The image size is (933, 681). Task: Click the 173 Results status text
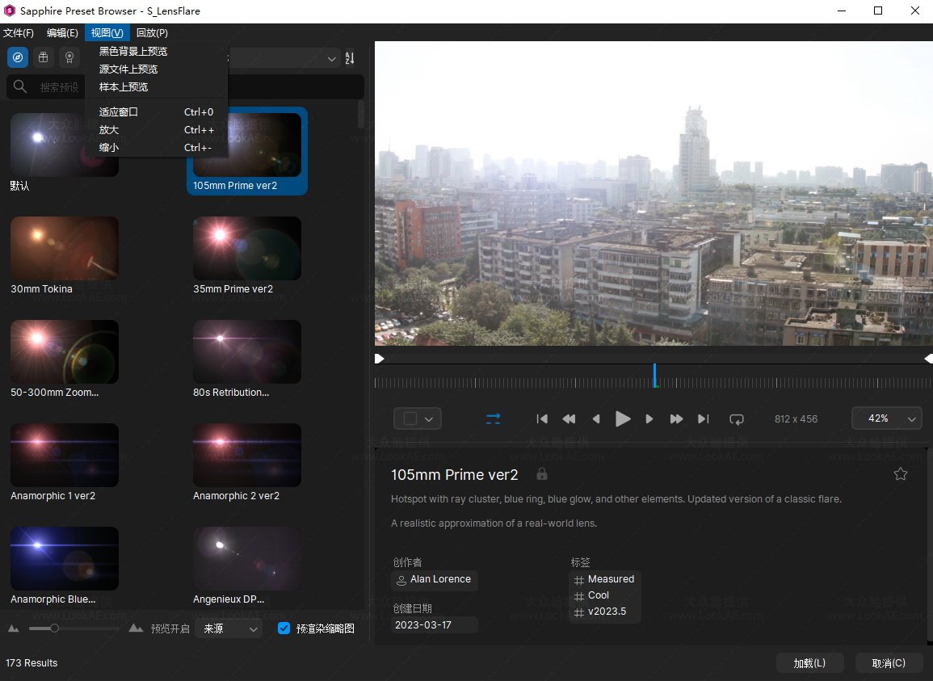click(32, 663)
